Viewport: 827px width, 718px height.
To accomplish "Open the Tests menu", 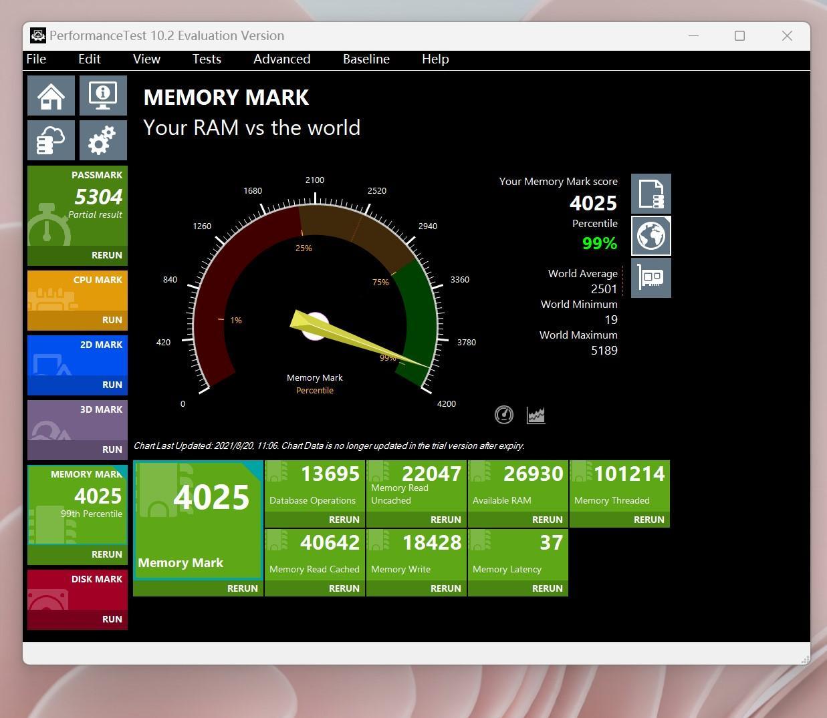I will tap(207, 59).
